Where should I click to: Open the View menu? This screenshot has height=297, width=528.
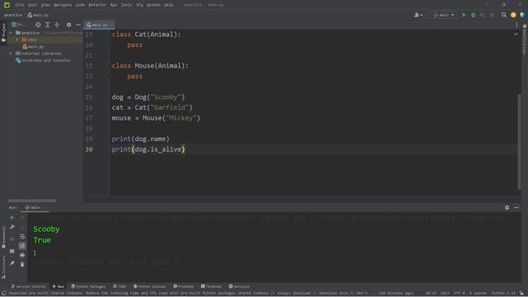(x=45, y=5)
